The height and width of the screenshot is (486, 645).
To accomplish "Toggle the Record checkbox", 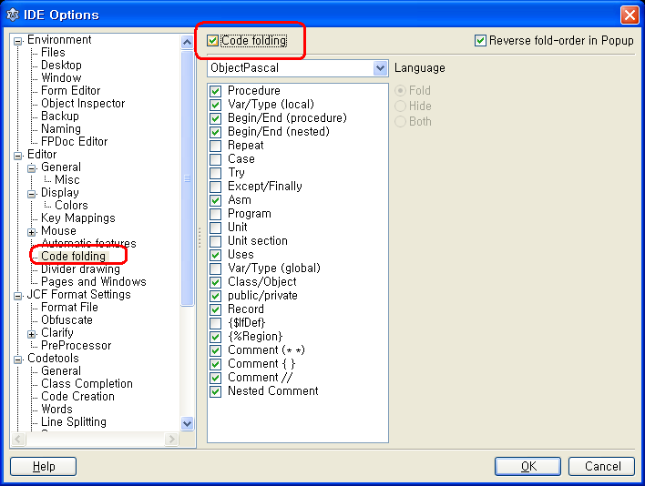I will (215, 309).
